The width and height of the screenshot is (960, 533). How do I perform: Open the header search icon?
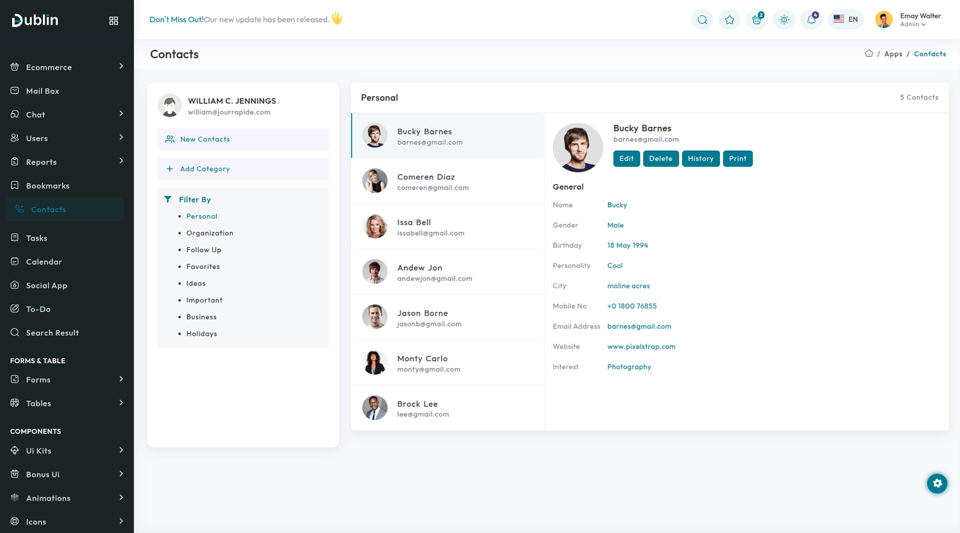pyautogui.click(x=702, y=19)
